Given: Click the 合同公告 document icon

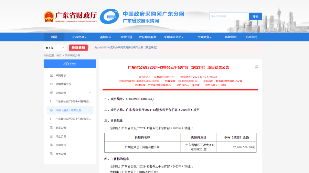Looking at the screenshot, I should (51, 145).
